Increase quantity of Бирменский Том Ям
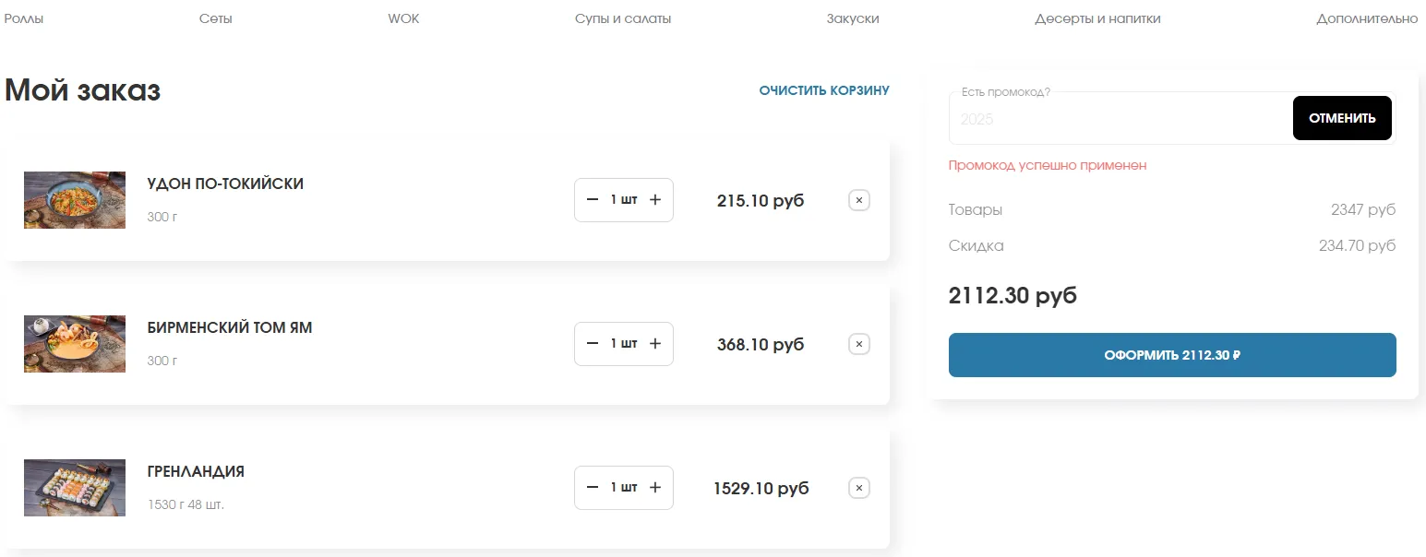Image resolution: width=1426 pixels, height=557 pixels. pyautogui.click(x=655, y=344)
